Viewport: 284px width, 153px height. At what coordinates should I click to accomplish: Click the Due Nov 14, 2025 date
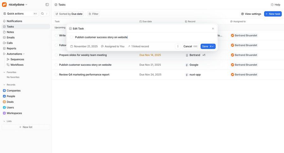click(x=150, y=55)
